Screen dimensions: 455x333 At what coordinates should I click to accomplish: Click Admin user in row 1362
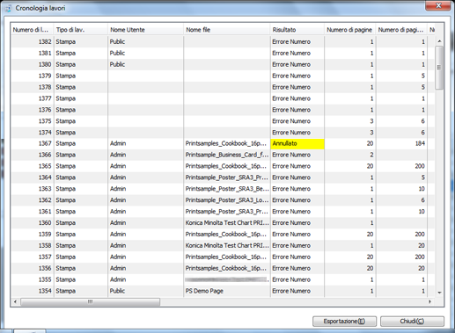click(118, 200)
